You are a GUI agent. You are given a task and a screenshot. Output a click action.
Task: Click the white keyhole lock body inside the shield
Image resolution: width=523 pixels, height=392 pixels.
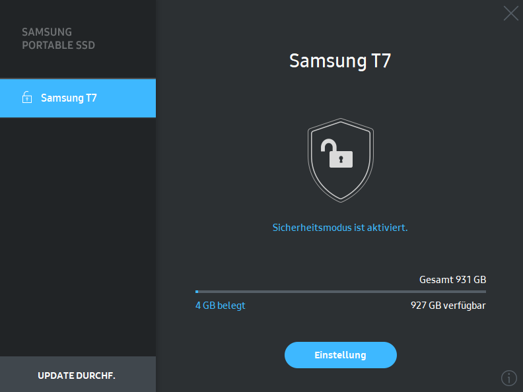click(x=341, y=159)
